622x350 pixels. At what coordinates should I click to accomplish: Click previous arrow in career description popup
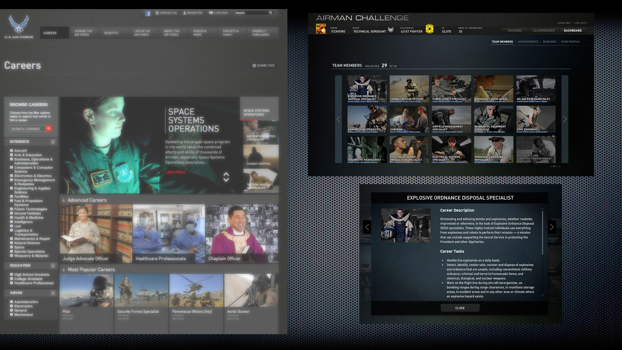[x=367, y=227]
